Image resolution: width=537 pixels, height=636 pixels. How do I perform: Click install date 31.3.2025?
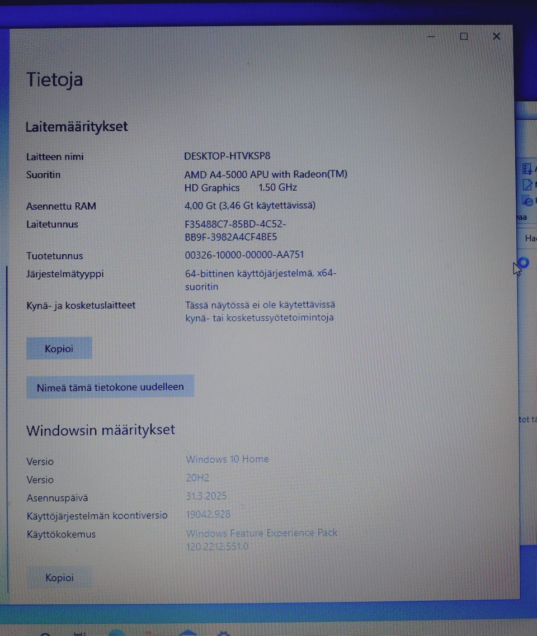[x=206, y=496]
